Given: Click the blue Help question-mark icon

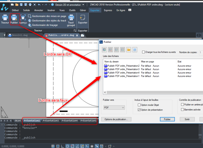Looking at the screenshot, I should point(52,5).
